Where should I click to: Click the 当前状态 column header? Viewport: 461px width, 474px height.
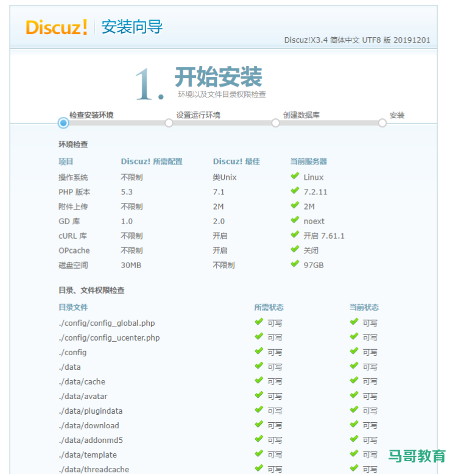[364, 308]
